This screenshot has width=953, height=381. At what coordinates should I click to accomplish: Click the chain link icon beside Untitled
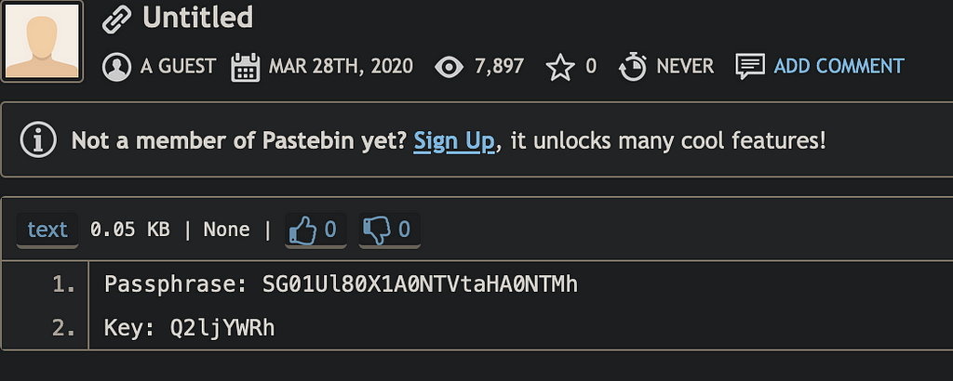coord(116,19)
